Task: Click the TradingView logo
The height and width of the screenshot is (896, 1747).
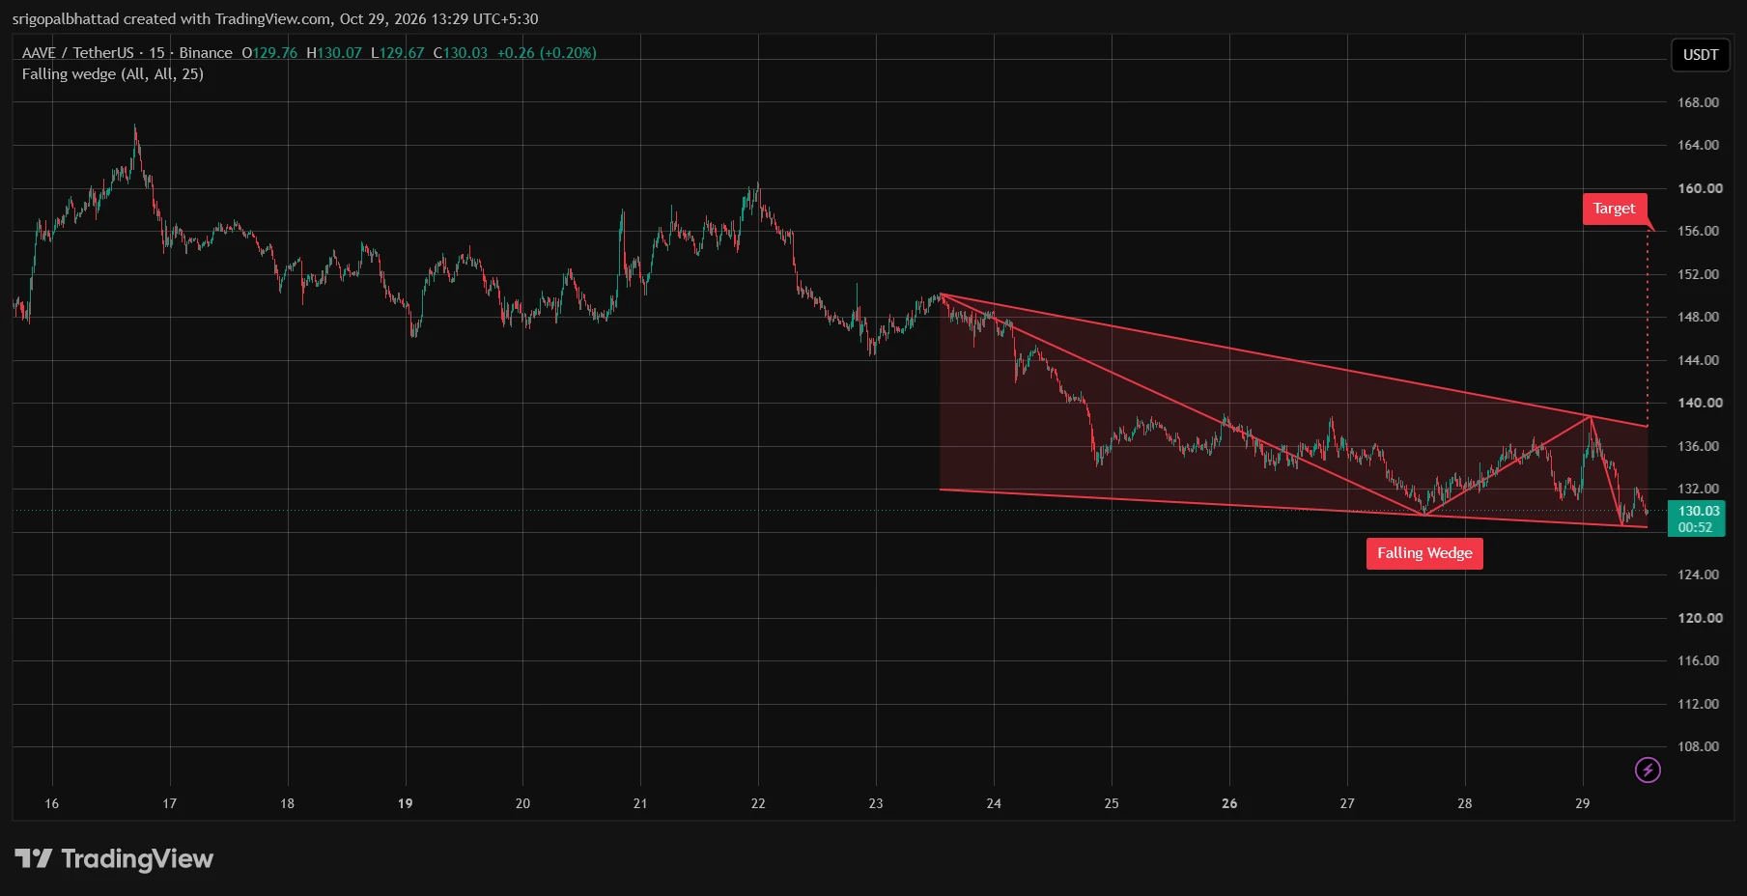Action: coord(114,858)
